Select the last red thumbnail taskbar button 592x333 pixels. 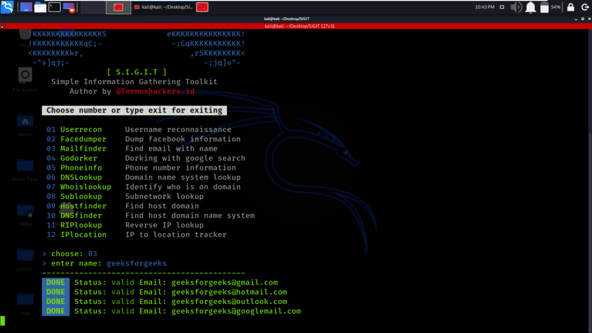click(202, 7)
